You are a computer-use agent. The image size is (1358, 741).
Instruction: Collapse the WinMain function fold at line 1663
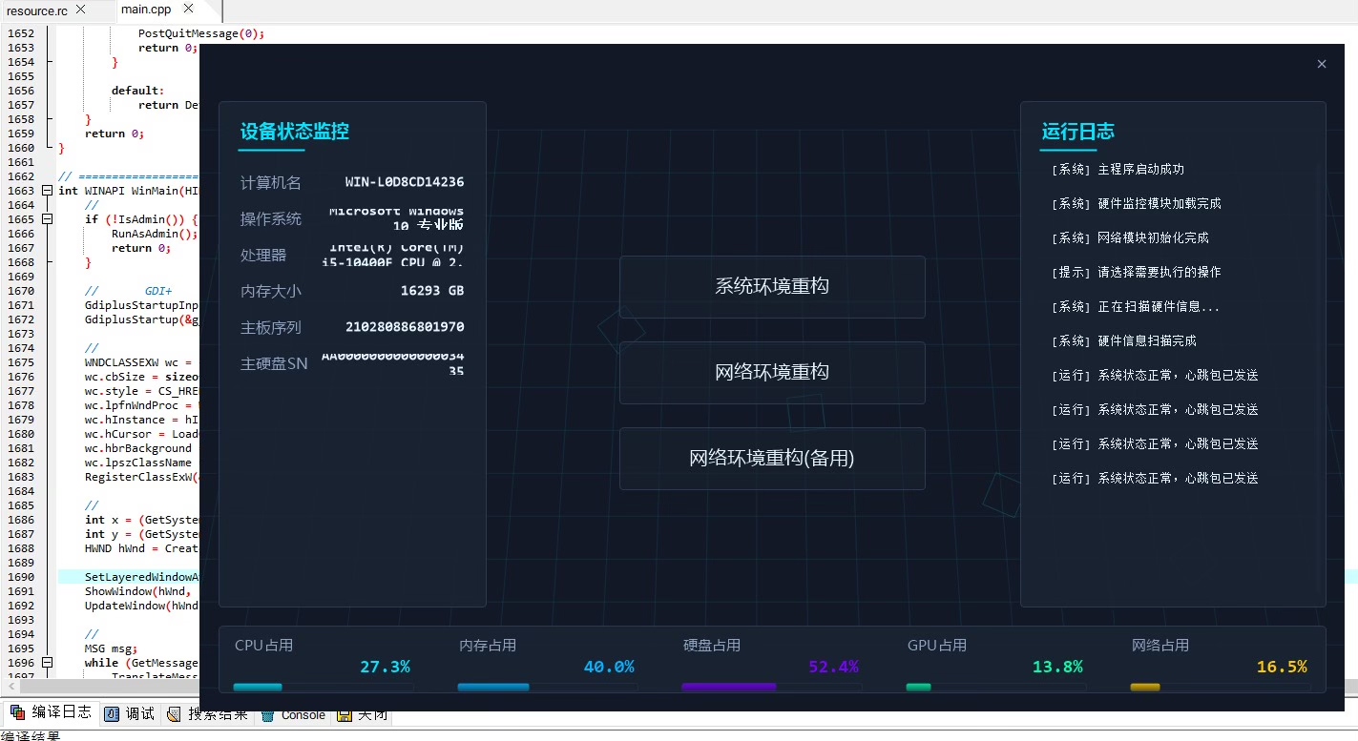pos(48,191)
